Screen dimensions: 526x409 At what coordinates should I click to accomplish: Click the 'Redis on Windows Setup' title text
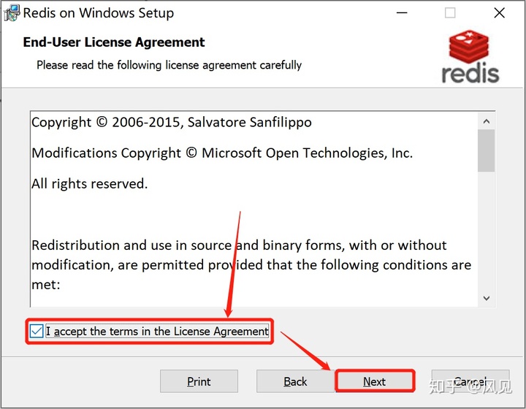[99, 13]
